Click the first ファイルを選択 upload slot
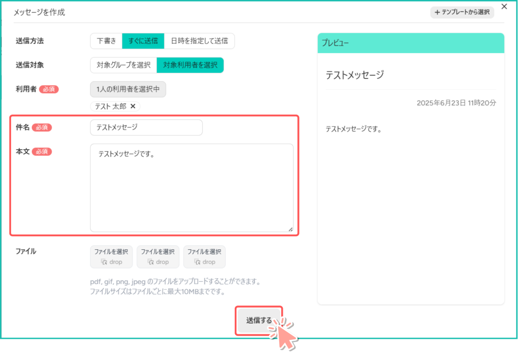This screenshot has width=518, height=352. [111, 256]
